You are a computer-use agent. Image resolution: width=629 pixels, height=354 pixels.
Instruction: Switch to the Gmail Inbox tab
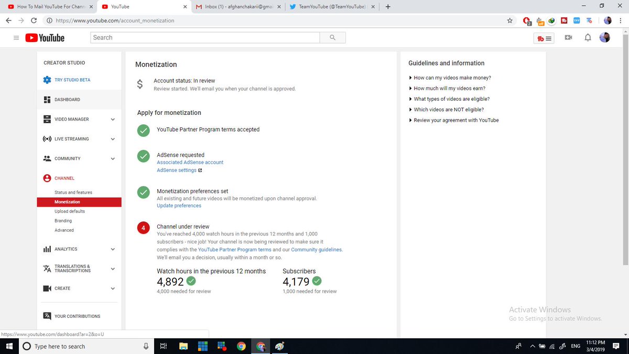click(x=237, y=7)
